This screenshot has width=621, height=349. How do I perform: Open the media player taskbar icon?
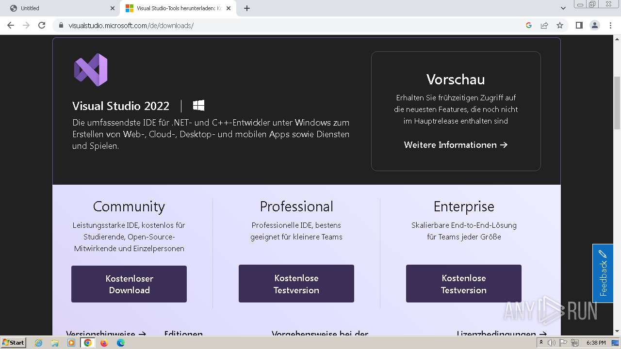(71, 343)
